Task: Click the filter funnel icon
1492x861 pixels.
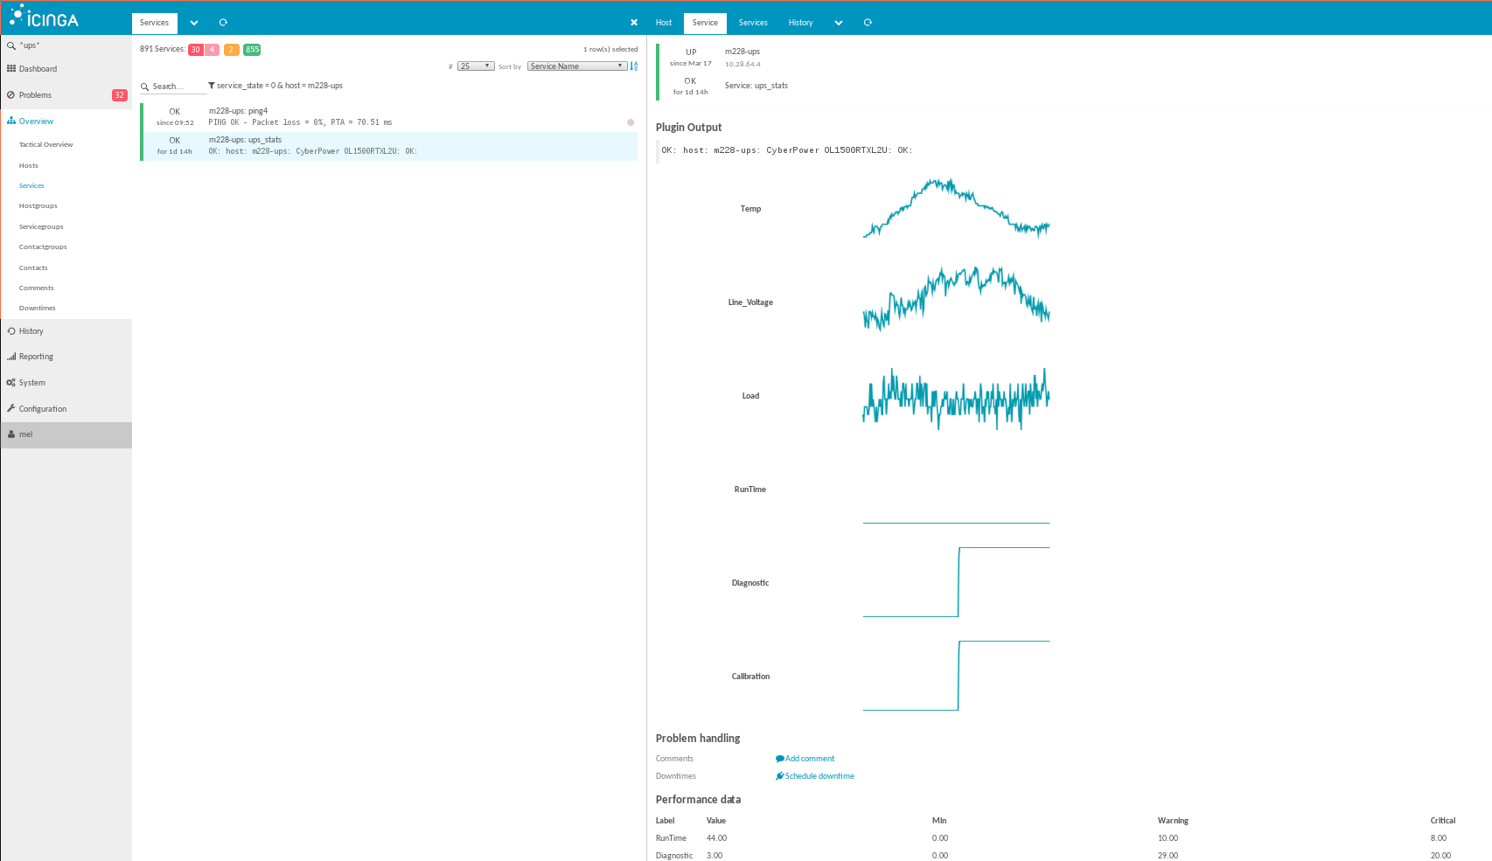Action: [x=212, y=86]
